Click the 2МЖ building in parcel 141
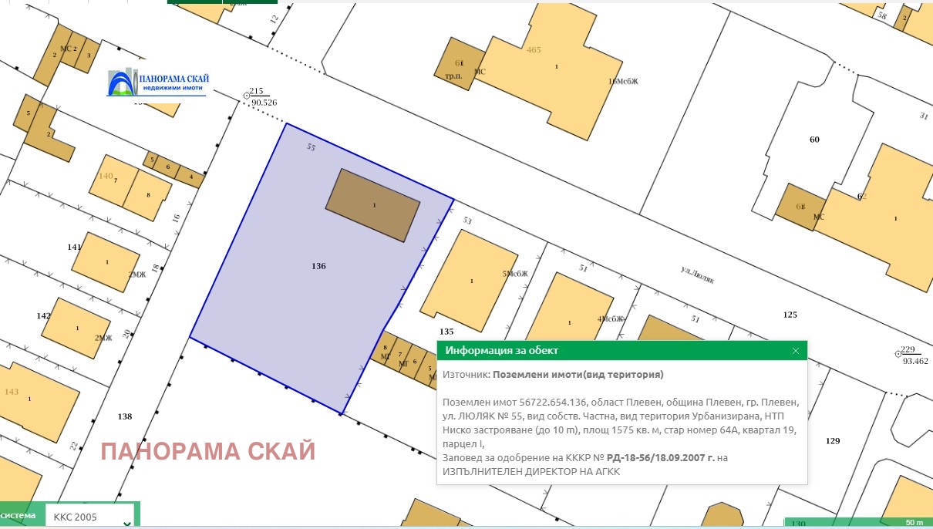 coord(106,262)
